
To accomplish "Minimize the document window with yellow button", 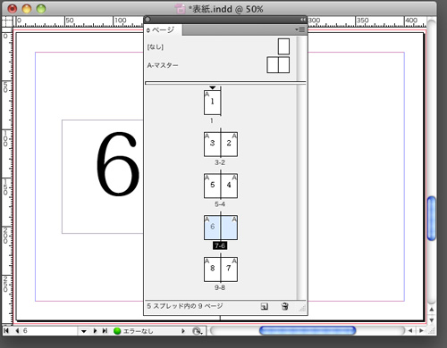I will (x=27, y=9).
